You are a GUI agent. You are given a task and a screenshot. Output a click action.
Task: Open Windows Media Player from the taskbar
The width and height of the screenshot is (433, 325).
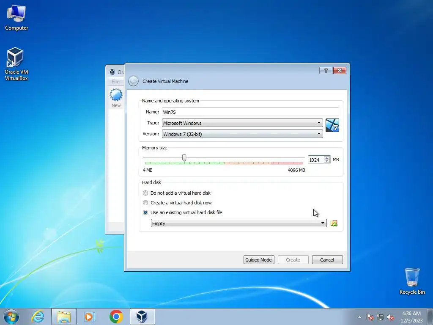[89, 317]
